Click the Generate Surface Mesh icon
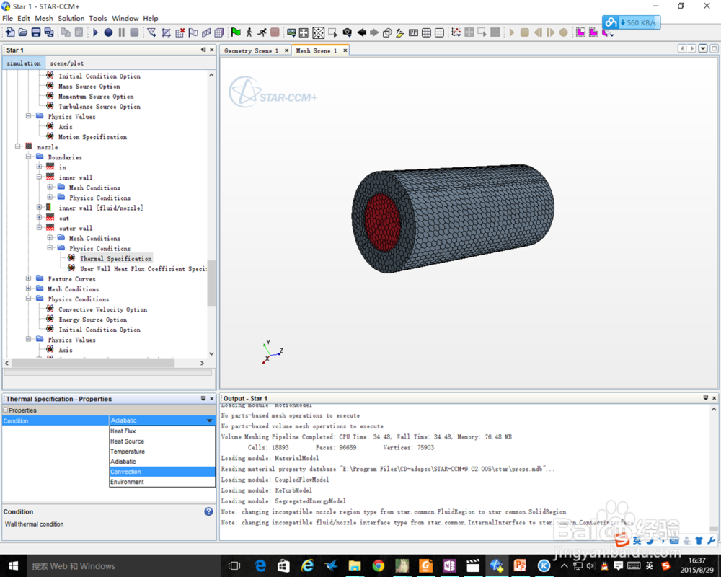This screenshot has width=721, height=577. pos(193,32)
